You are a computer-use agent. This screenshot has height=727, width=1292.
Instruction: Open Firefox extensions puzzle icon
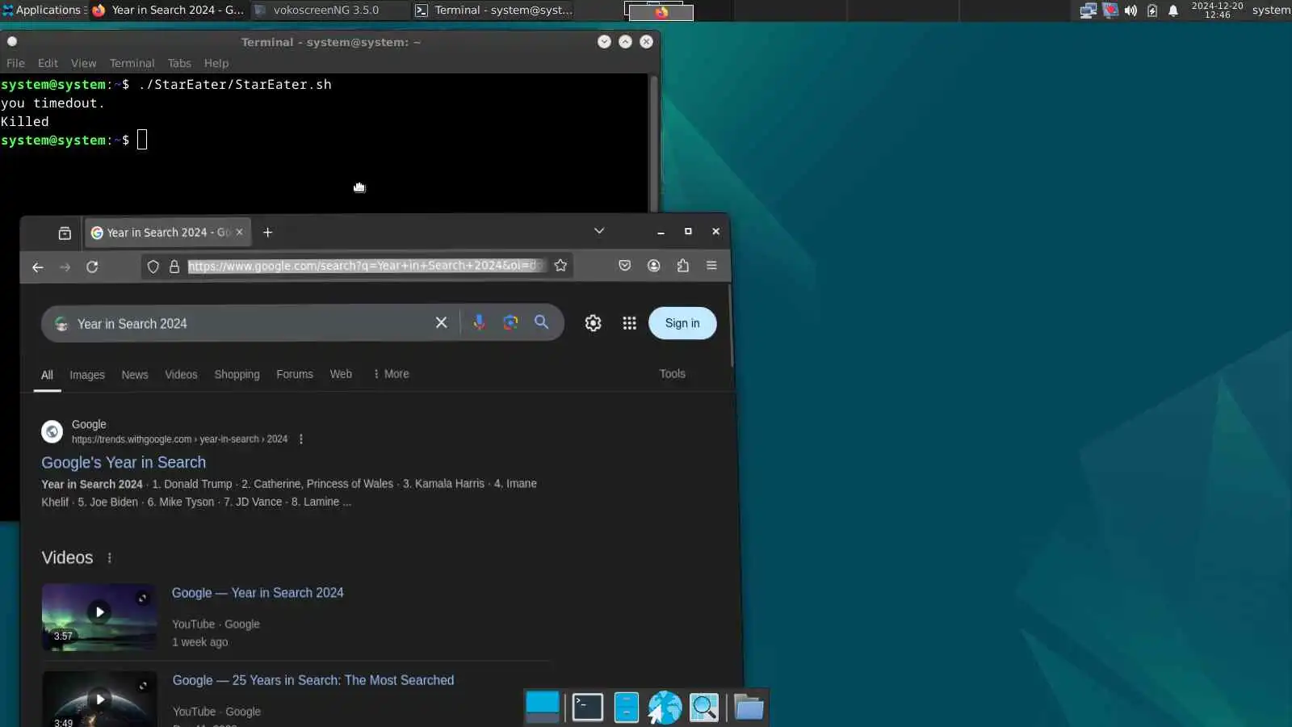click(x=683, y=265)
